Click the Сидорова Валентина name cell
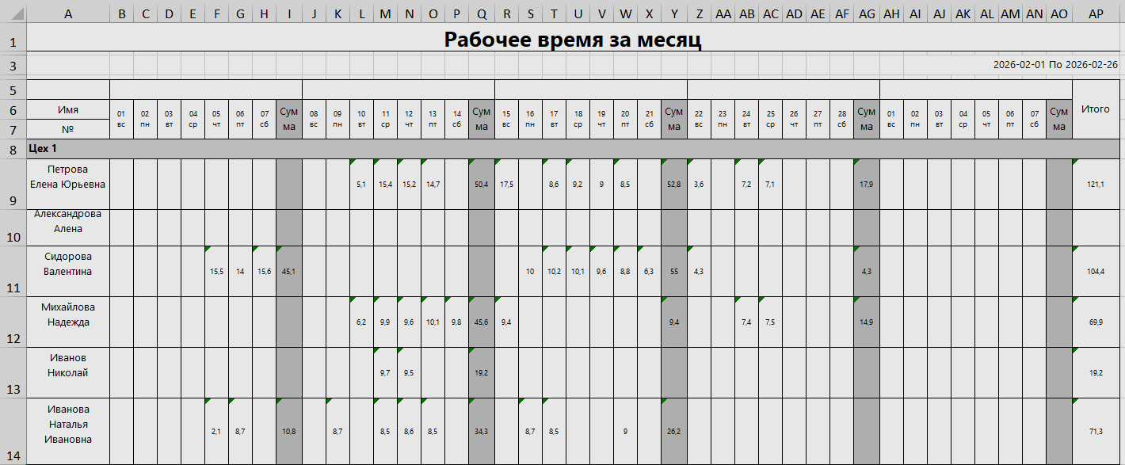Image resolution: width=1125 pixels, height=465 pixels. click(x=68, y=264)
